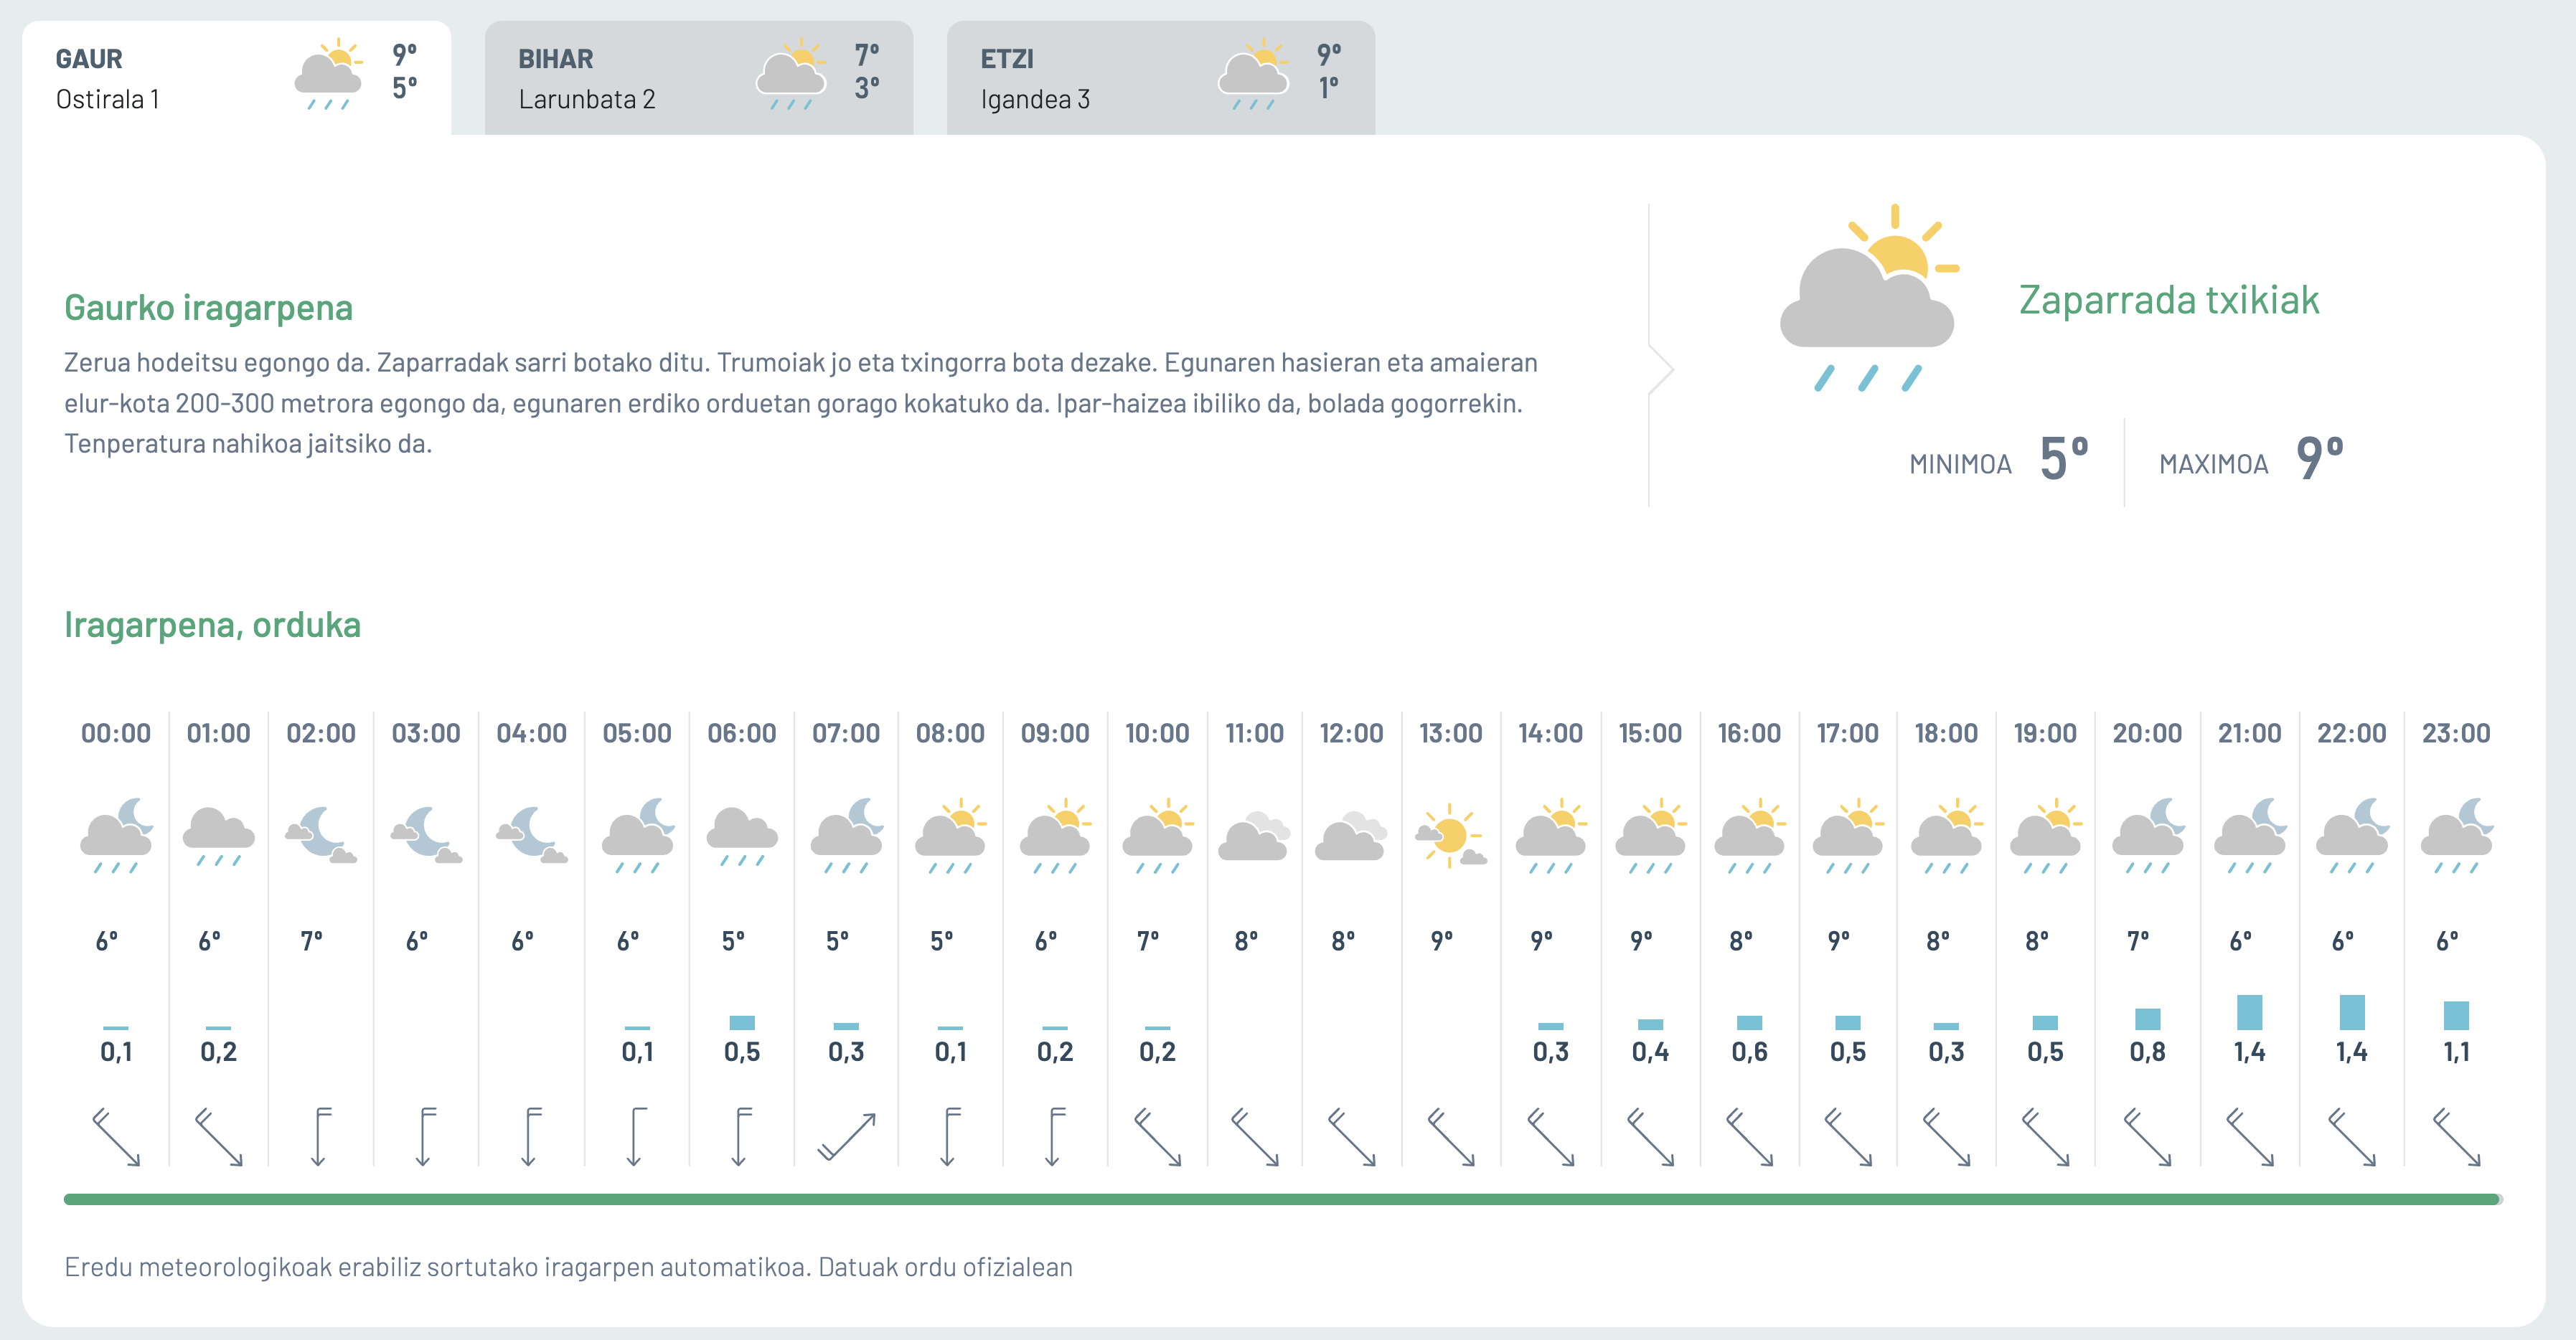Click the 08:00 sun shower icon
Screen dimensions: 2576x1340
click(951, 836)
